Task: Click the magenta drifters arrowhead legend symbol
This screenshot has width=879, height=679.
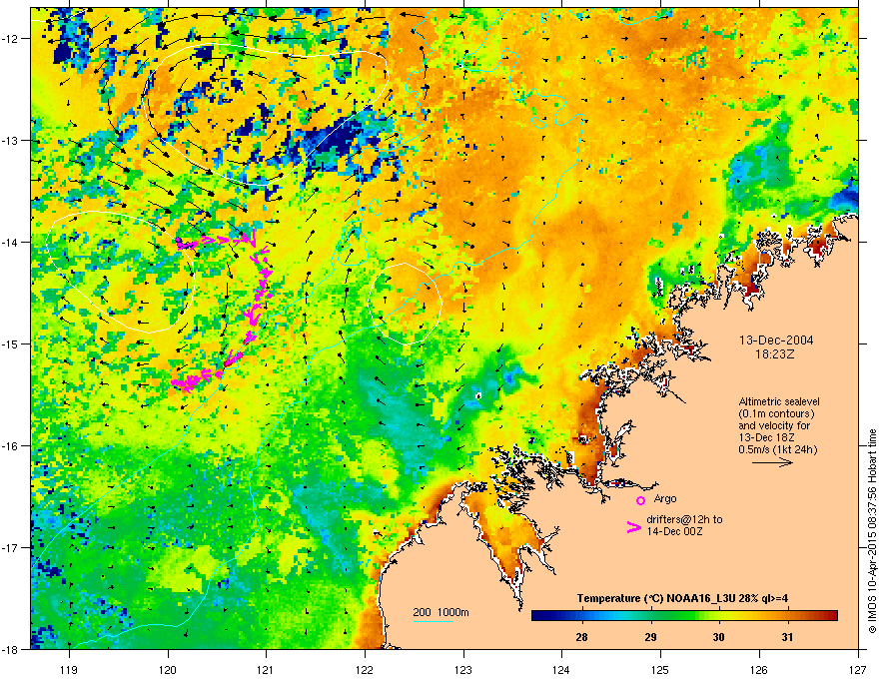Action: [x=633, y=527]
